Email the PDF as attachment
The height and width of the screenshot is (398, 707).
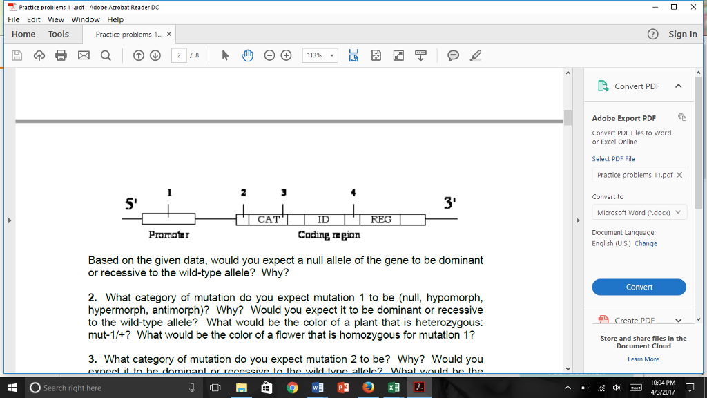pyautogui.click(x=83, y=55)
